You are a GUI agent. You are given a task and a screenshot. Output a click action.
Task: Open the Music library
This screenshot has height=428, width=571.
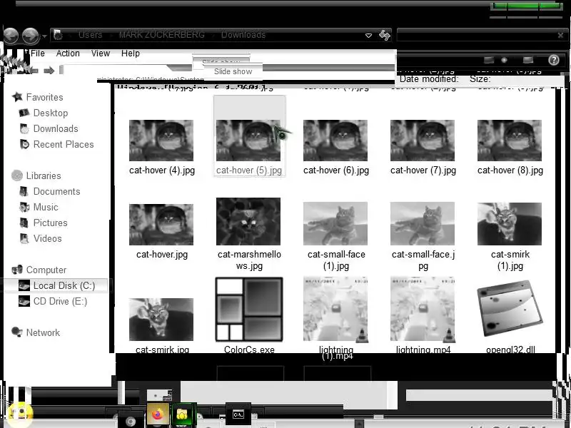pyautogui.click(x=46, y=207)
